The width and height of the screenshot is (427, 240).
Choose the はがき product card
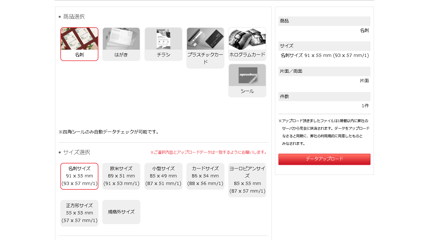121,44
